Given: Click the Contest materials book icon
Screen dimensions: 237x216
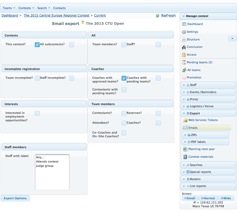Looking at the screenshot, I should (x=185, y=157).
